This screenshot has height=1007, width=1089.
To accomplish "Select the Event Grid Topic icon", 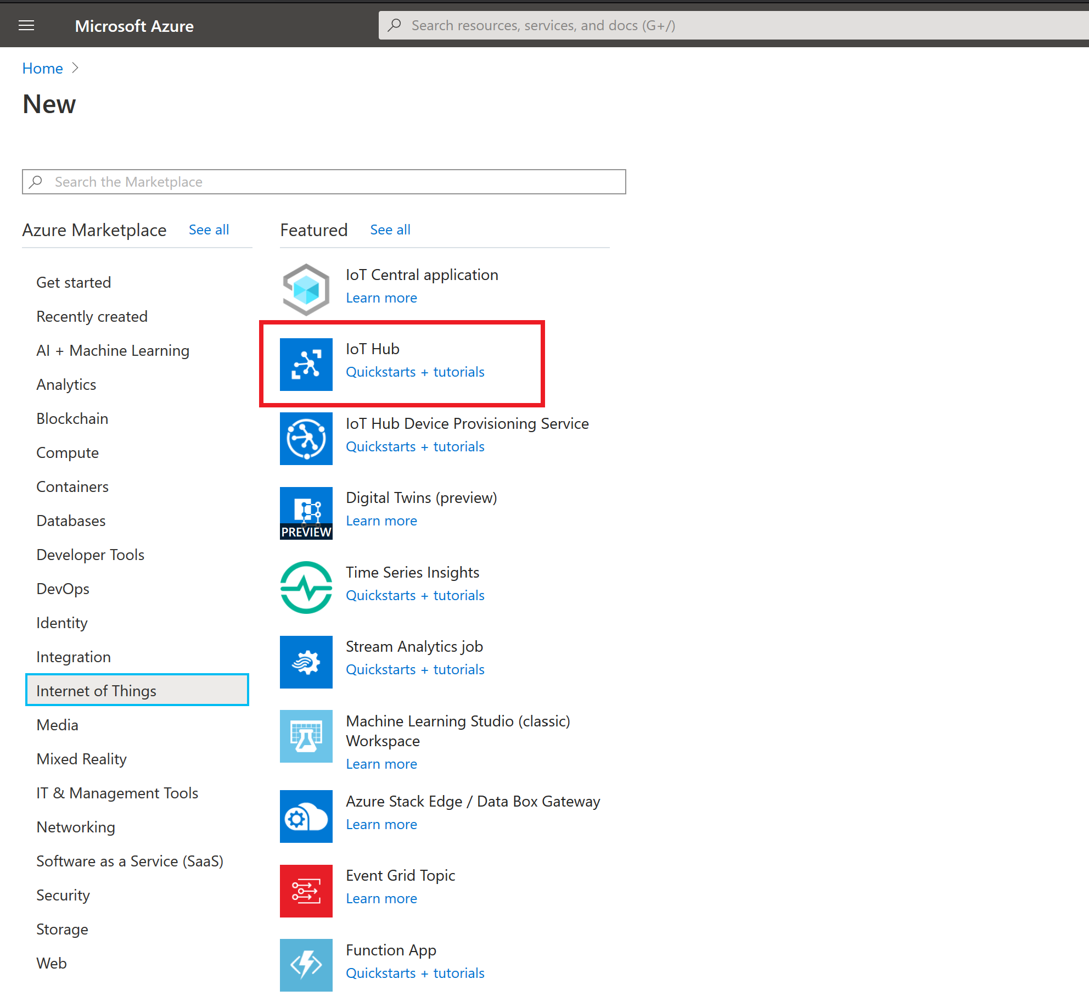I will click(x=306, y=891).
